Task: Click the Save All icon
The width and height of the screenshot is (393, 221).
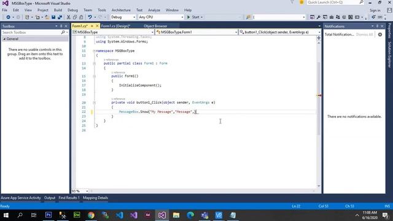Action: pyautogui.click(x=60, y=17)
